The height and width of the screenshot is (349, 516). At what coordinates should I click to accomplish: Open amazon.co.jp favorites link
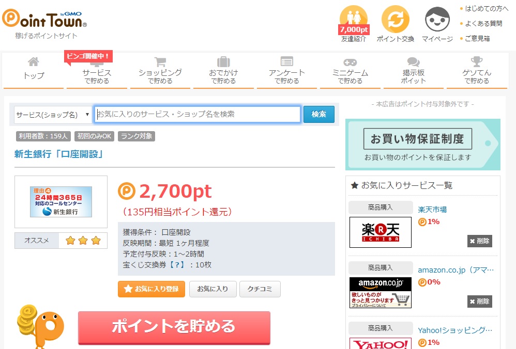pyautogui.click(x=456, y=270)
